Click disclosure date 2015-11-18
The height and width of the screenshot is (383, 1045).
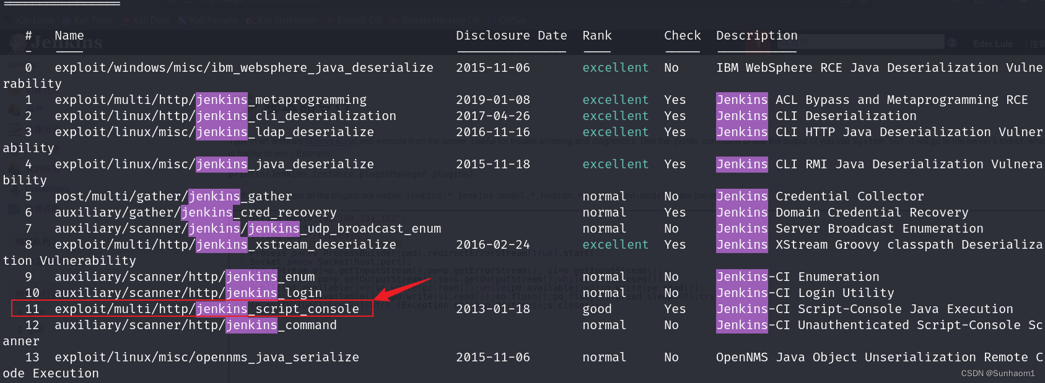493,164
